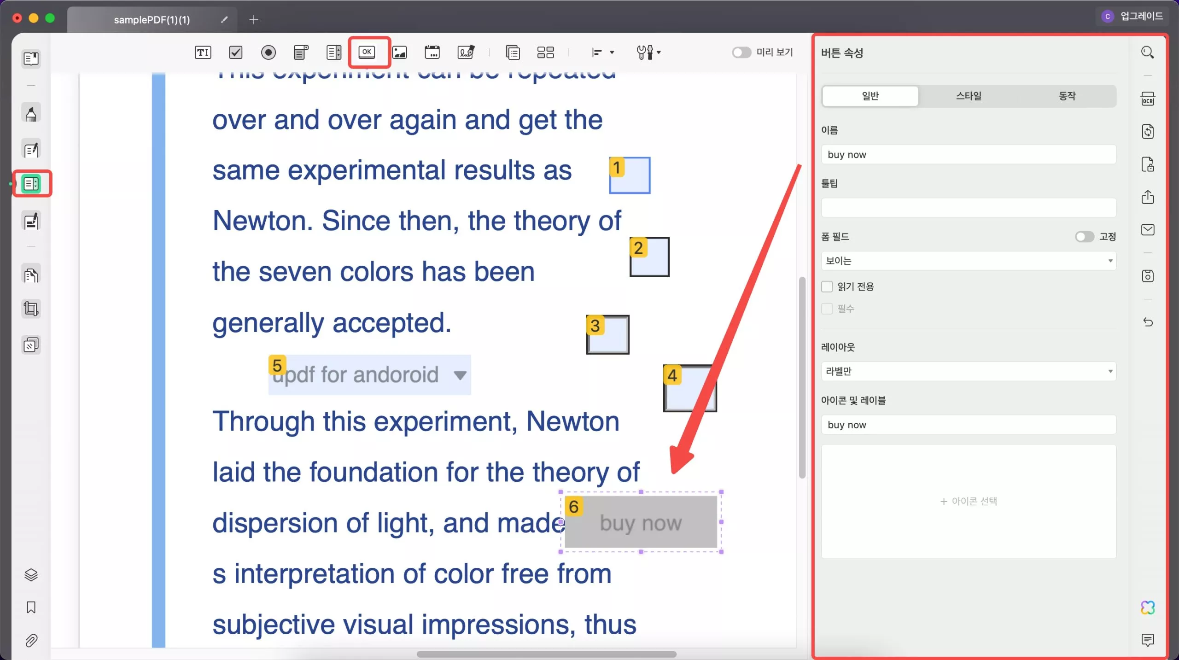
Task: Open the Attachments paperclip icon
Action: (31, 640)
